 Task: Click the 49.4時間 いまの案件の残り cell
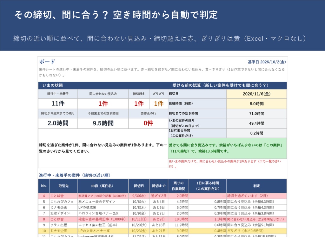[256, 123]
